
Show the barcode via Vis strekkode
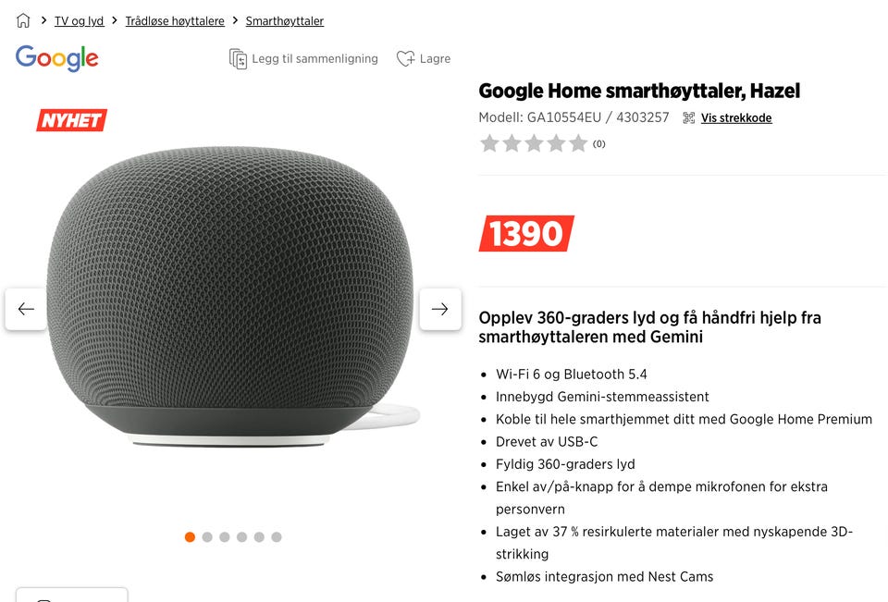click(x=736, y=117)
